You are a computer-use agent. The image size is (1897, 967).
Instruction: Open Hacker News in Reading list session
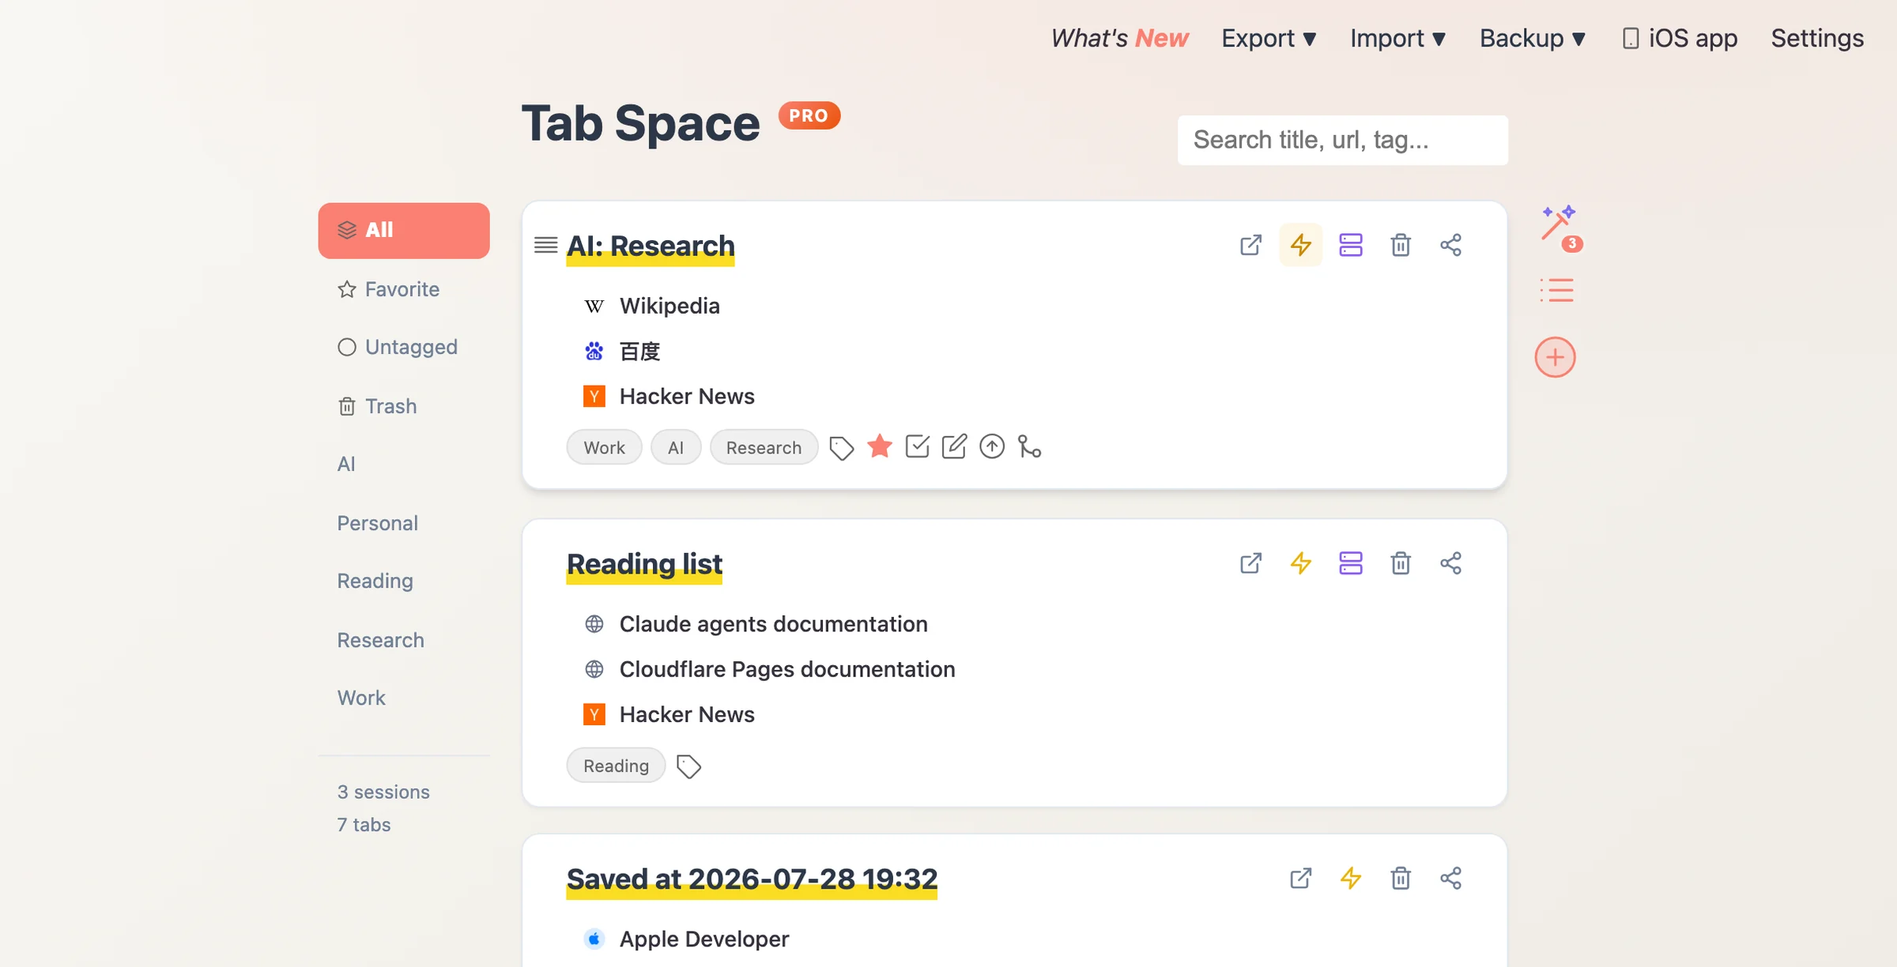tap(686, 714)
